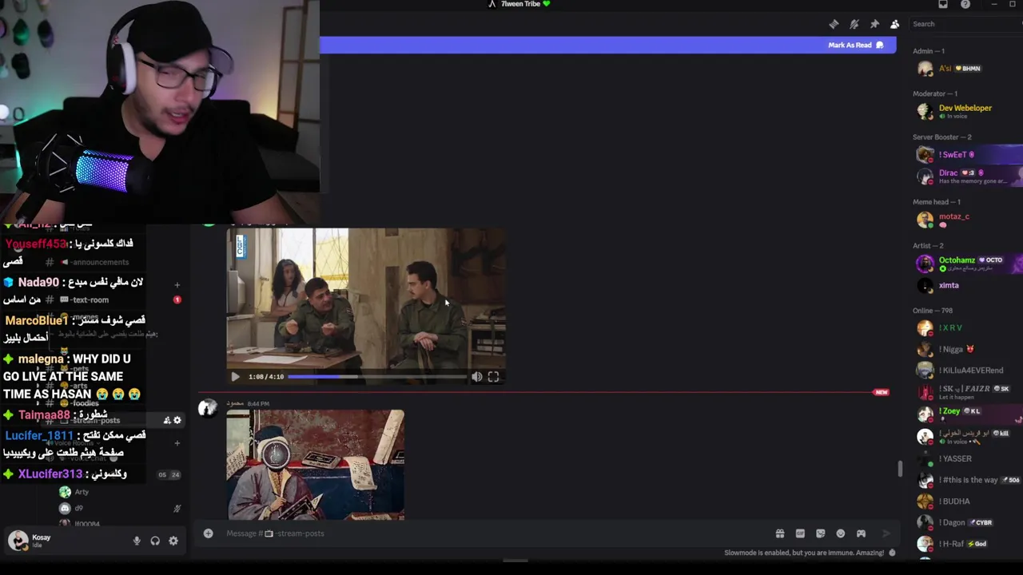1023x575 pixels.
Task: Open the Discord inbox icon
Action: 943,4
